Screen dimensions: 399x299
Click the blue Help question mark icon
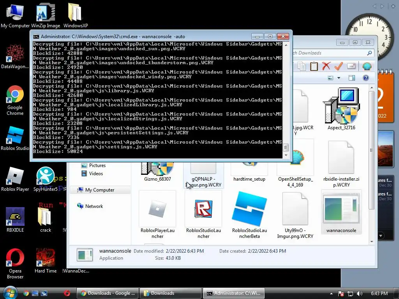(365, 78)
